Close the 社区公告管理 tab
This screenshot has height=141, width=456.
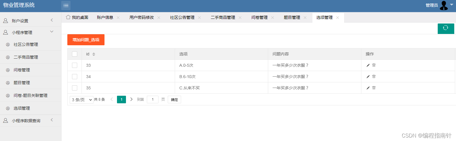coord(199,18)
